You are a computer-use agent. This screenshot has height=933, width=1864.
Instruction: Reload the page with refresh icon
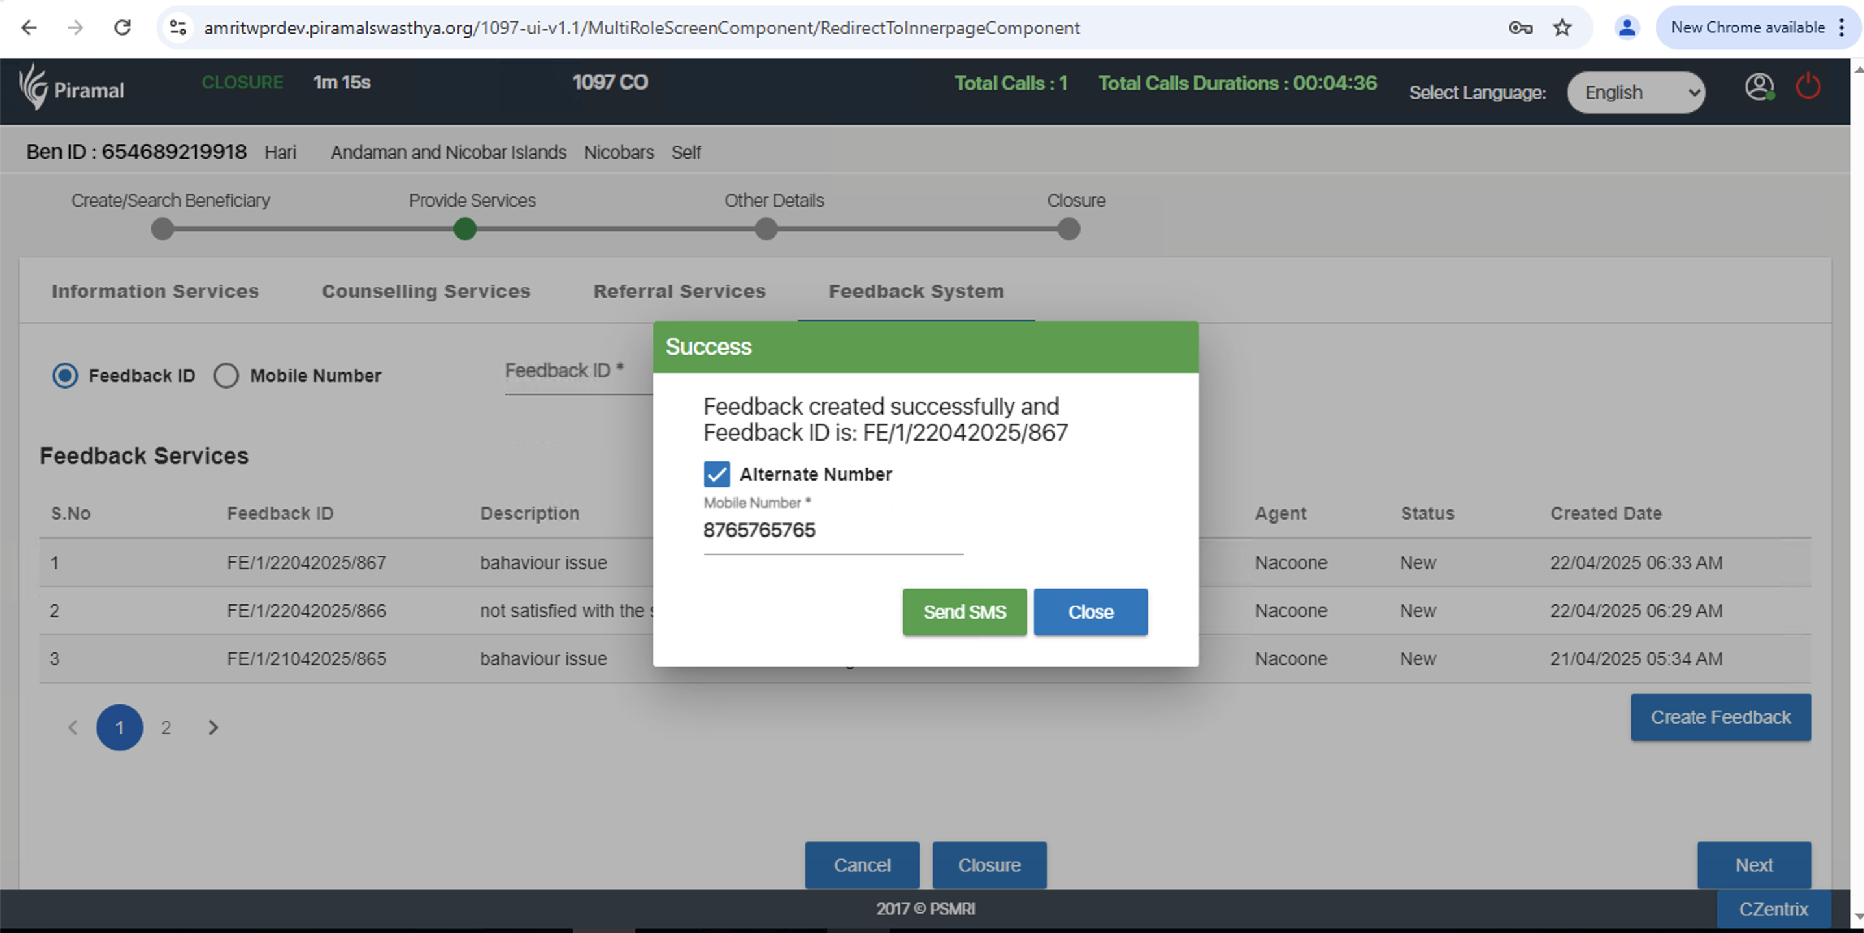tap(122, 27)
